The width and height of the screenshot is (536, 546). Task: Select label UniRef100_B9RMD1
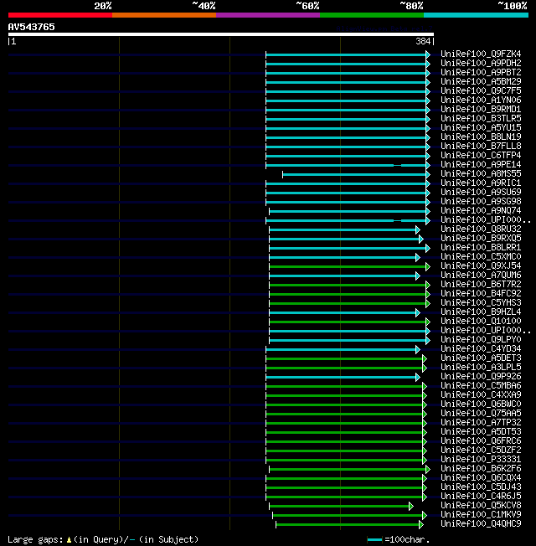click(x=481, y=110)
